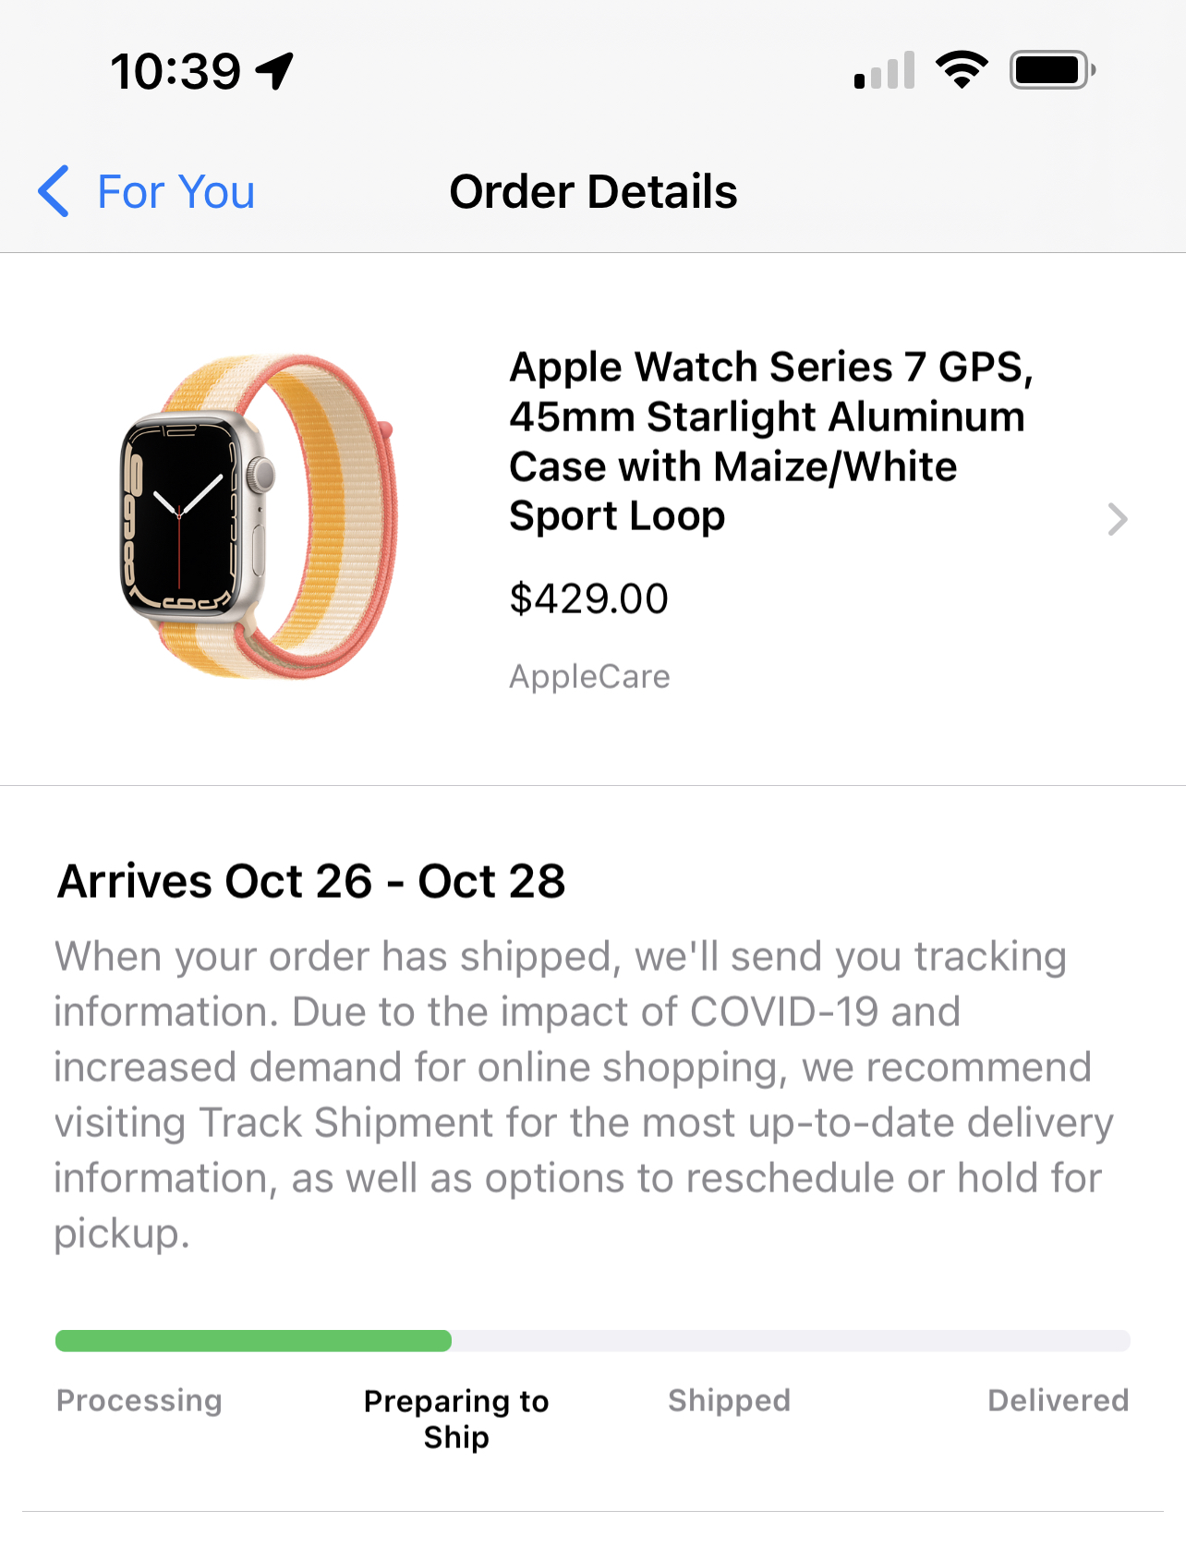Open the Apple Watch product image
This screenshot has height=1559, width=1186.
tap(259, 517)
